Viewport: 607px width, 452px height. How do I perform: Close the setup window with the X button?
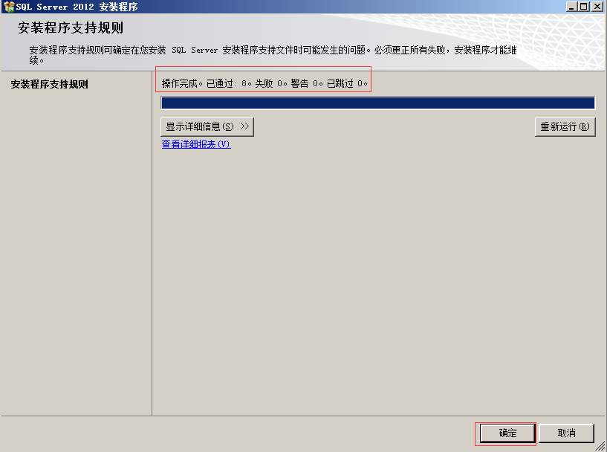[597, 7]
